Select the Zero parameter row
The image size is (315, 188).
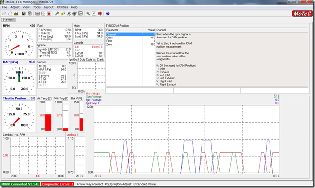[131, 44]
